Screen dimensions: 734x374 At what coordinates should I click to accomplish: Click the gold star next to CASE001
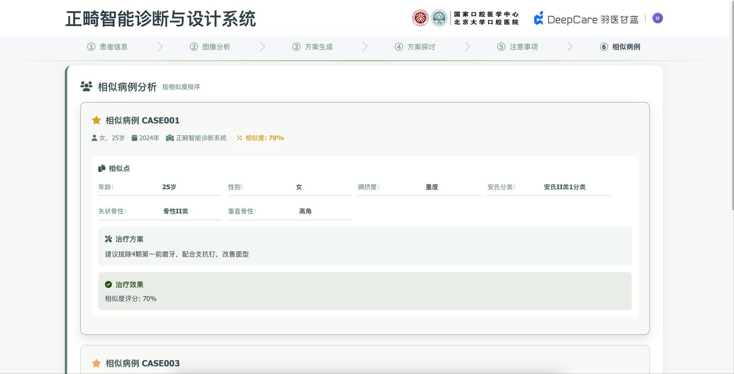(x=96, y=121)
